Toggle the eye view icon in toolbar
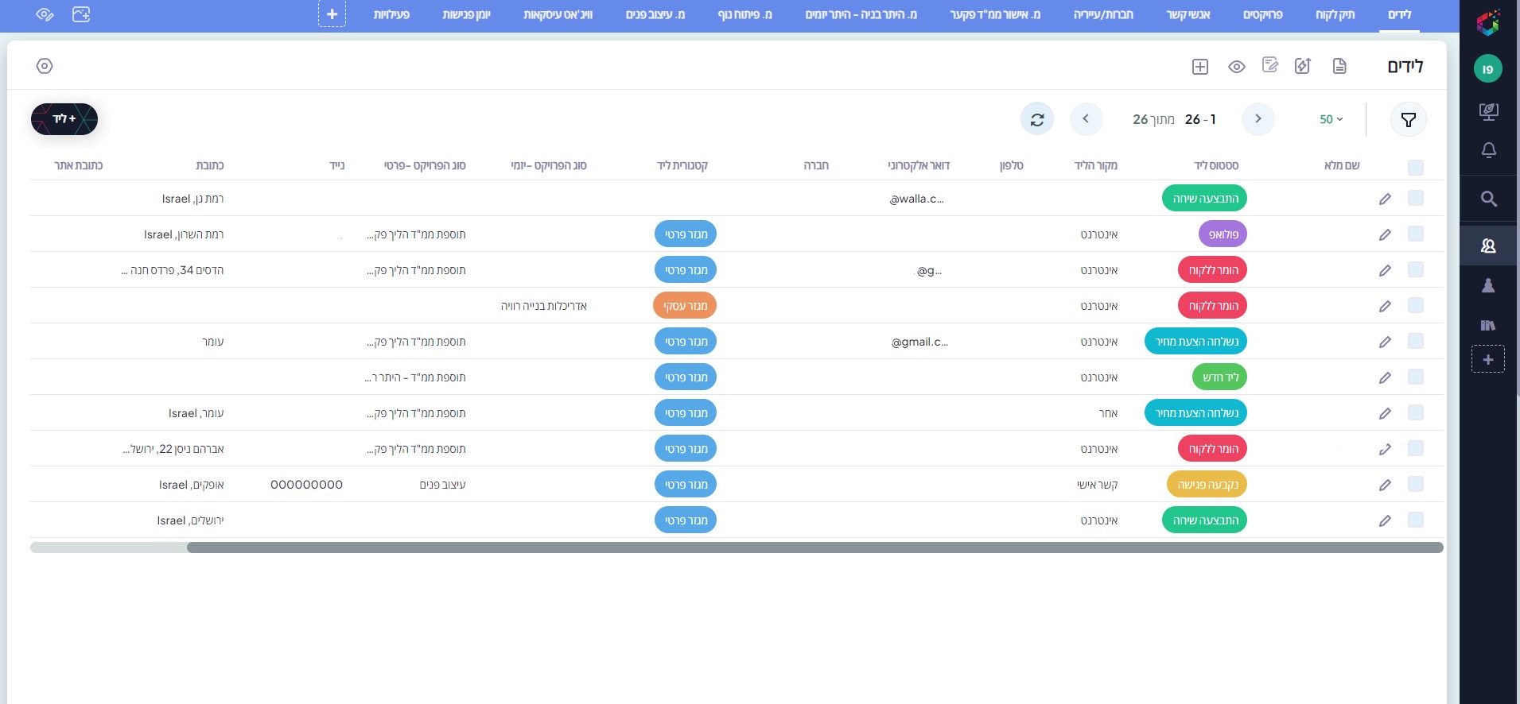Image resolution: width=1520 pixels, height=704 pixels. (x=1236, y=67)
